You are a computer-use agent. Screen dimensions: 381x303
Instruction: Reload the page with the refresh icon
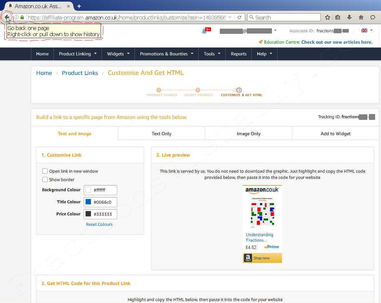[239, 18]
